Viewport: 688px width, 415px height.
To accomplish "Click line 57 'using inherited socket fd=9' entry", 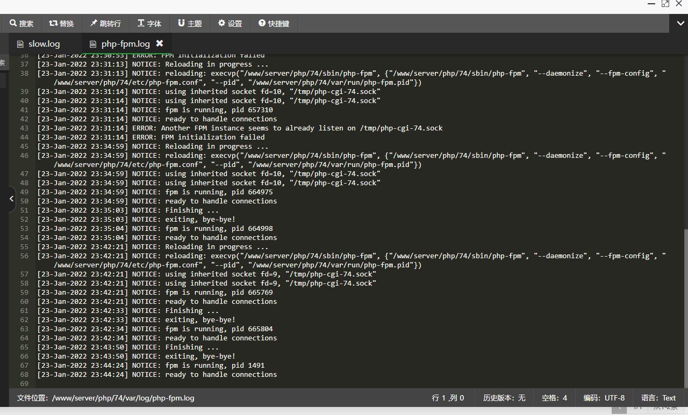I will click(206, 274).
